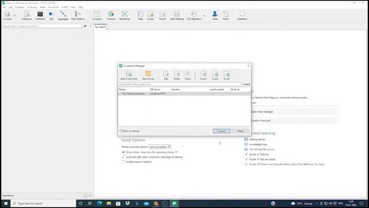Sort by the DB Server column header
The width and height of the screenshot is (369, 208).
pos(155,90)
